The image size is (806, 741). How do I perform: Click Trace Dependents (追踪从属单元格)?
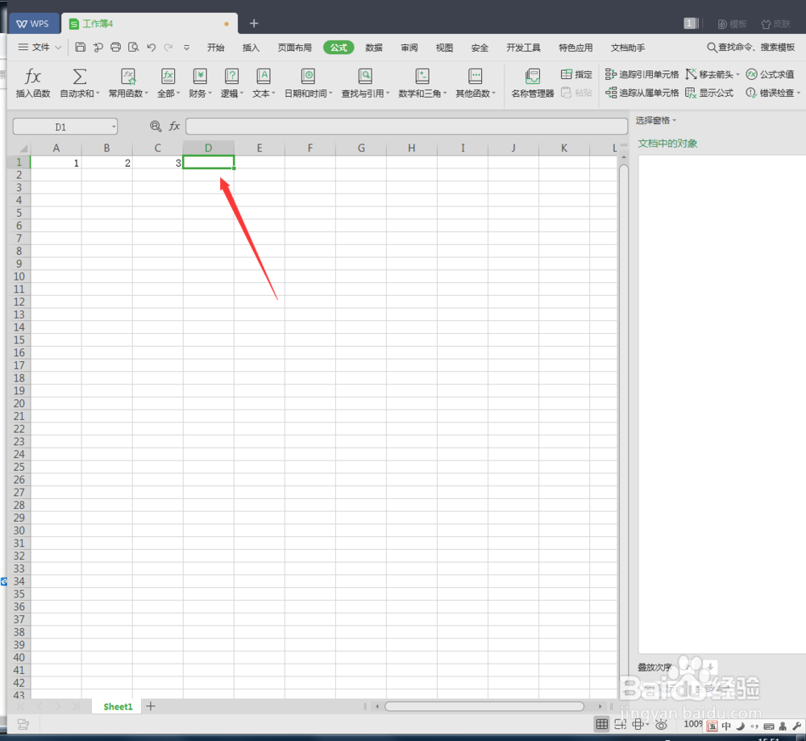coord(642,93)
